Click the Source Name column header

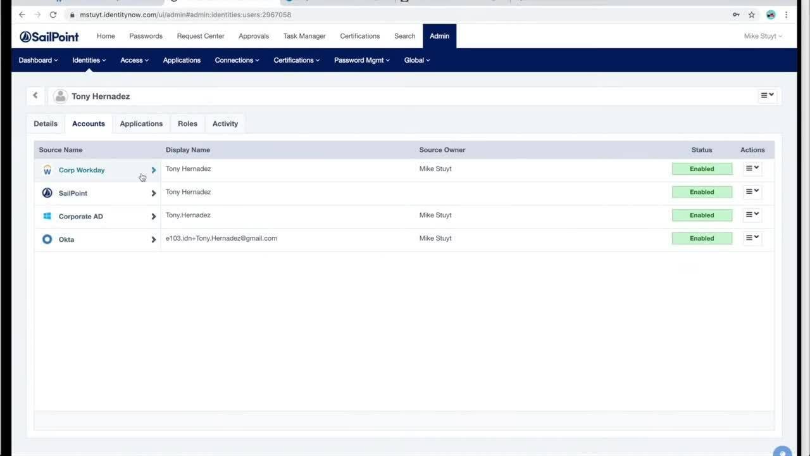pyautogui.click(x=61, y=150)
